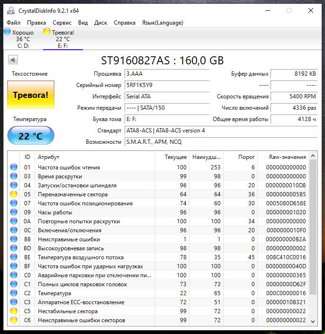Click the Стандарт field ATA8-ACS
325x334 pixels.
[221, 131]
